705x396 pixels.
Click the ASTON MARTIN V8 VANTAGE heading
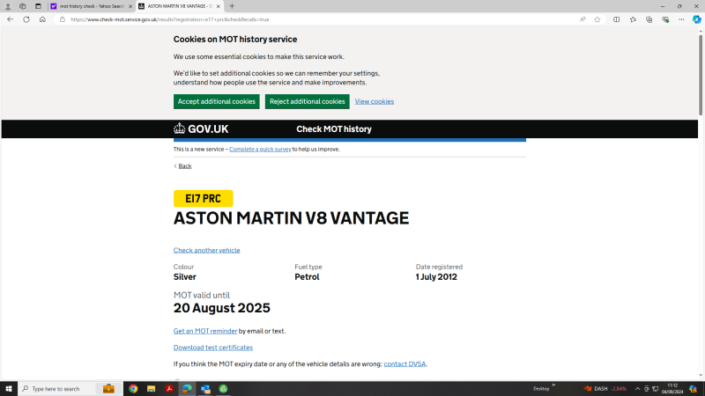pos(292,218)
